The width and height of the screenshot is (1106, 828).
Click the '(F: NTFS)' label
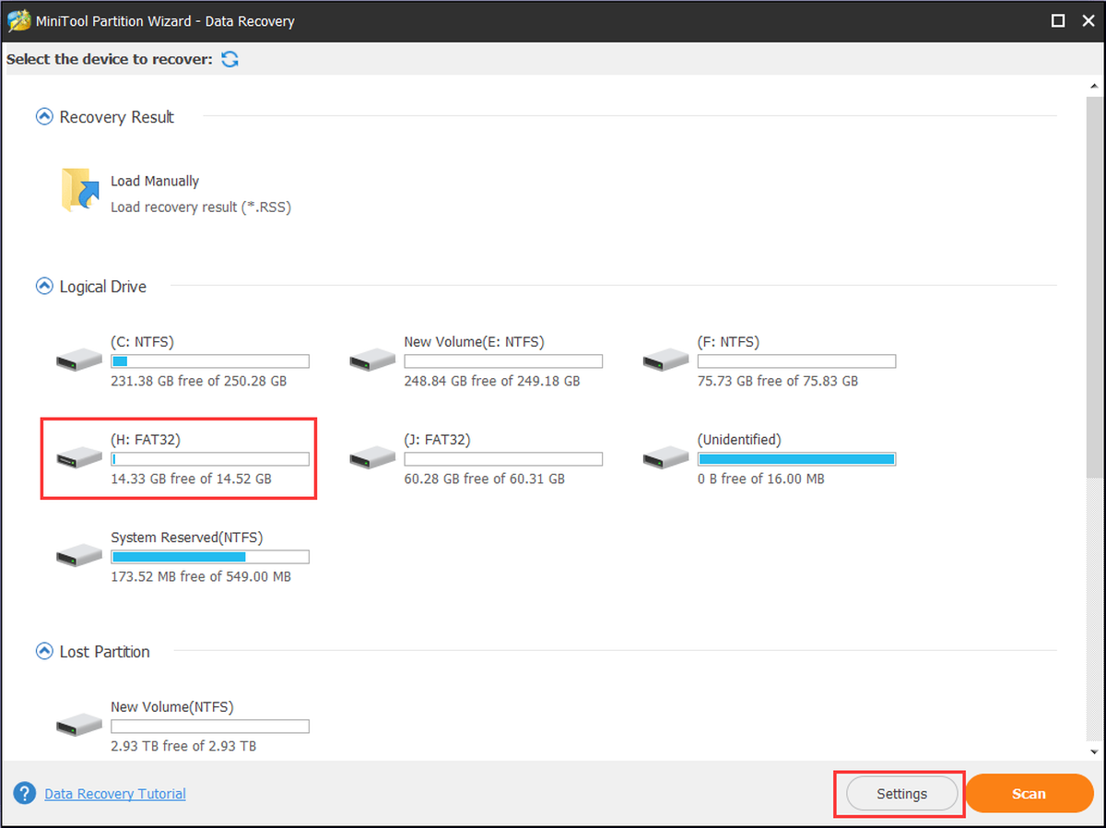coord(728,342)
